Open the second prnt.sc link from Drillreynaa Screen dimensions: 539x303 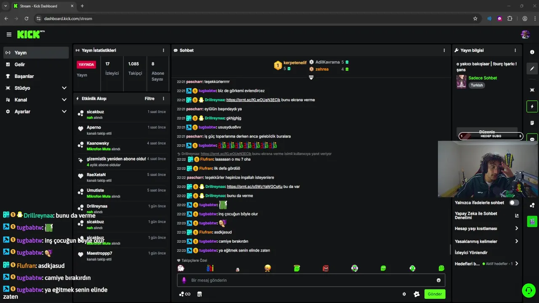[x=254, y=186]
